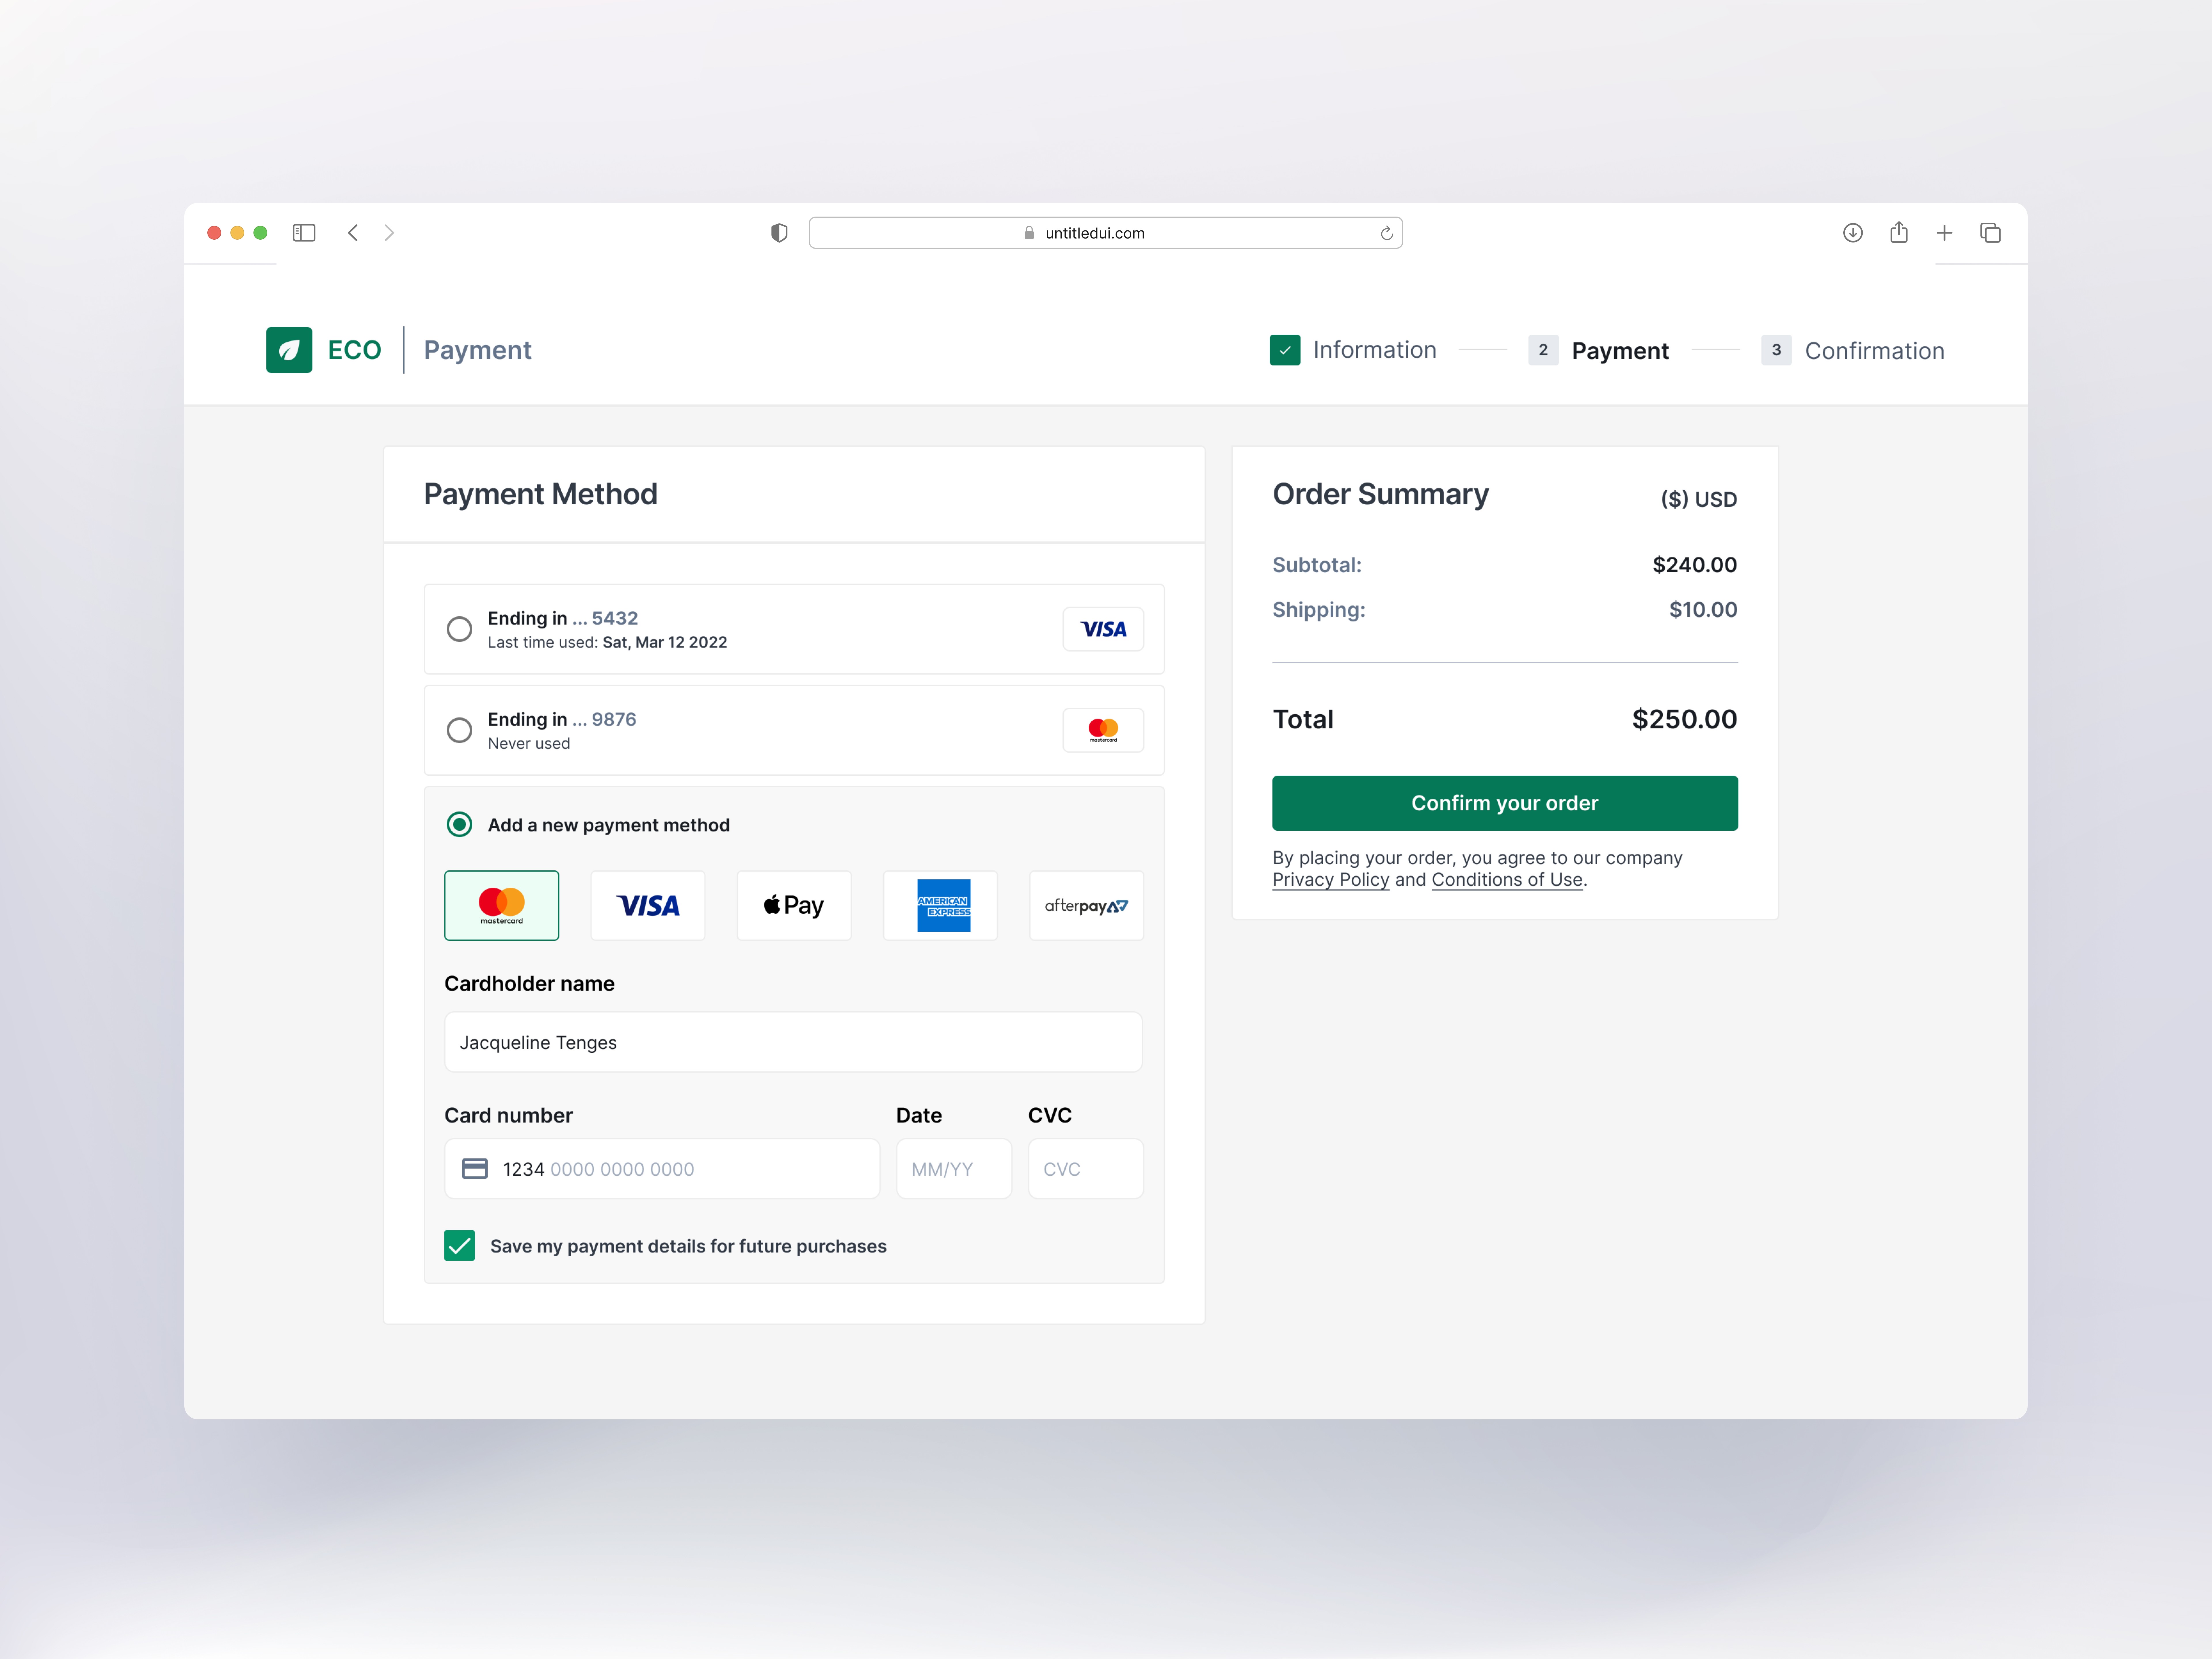
Task: Open the privacy shield icon
Action: pyautogui.click(x=779, y=233)
